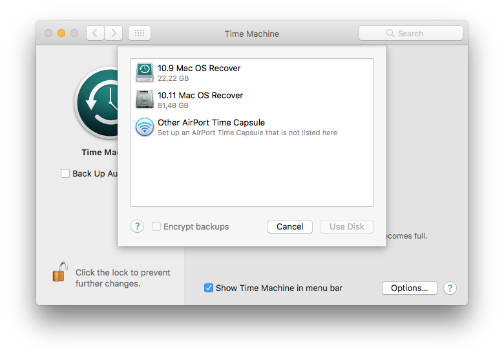504x357 pixels.
Task: Enable the Encrypt backups checkbox
Action: 156,226
